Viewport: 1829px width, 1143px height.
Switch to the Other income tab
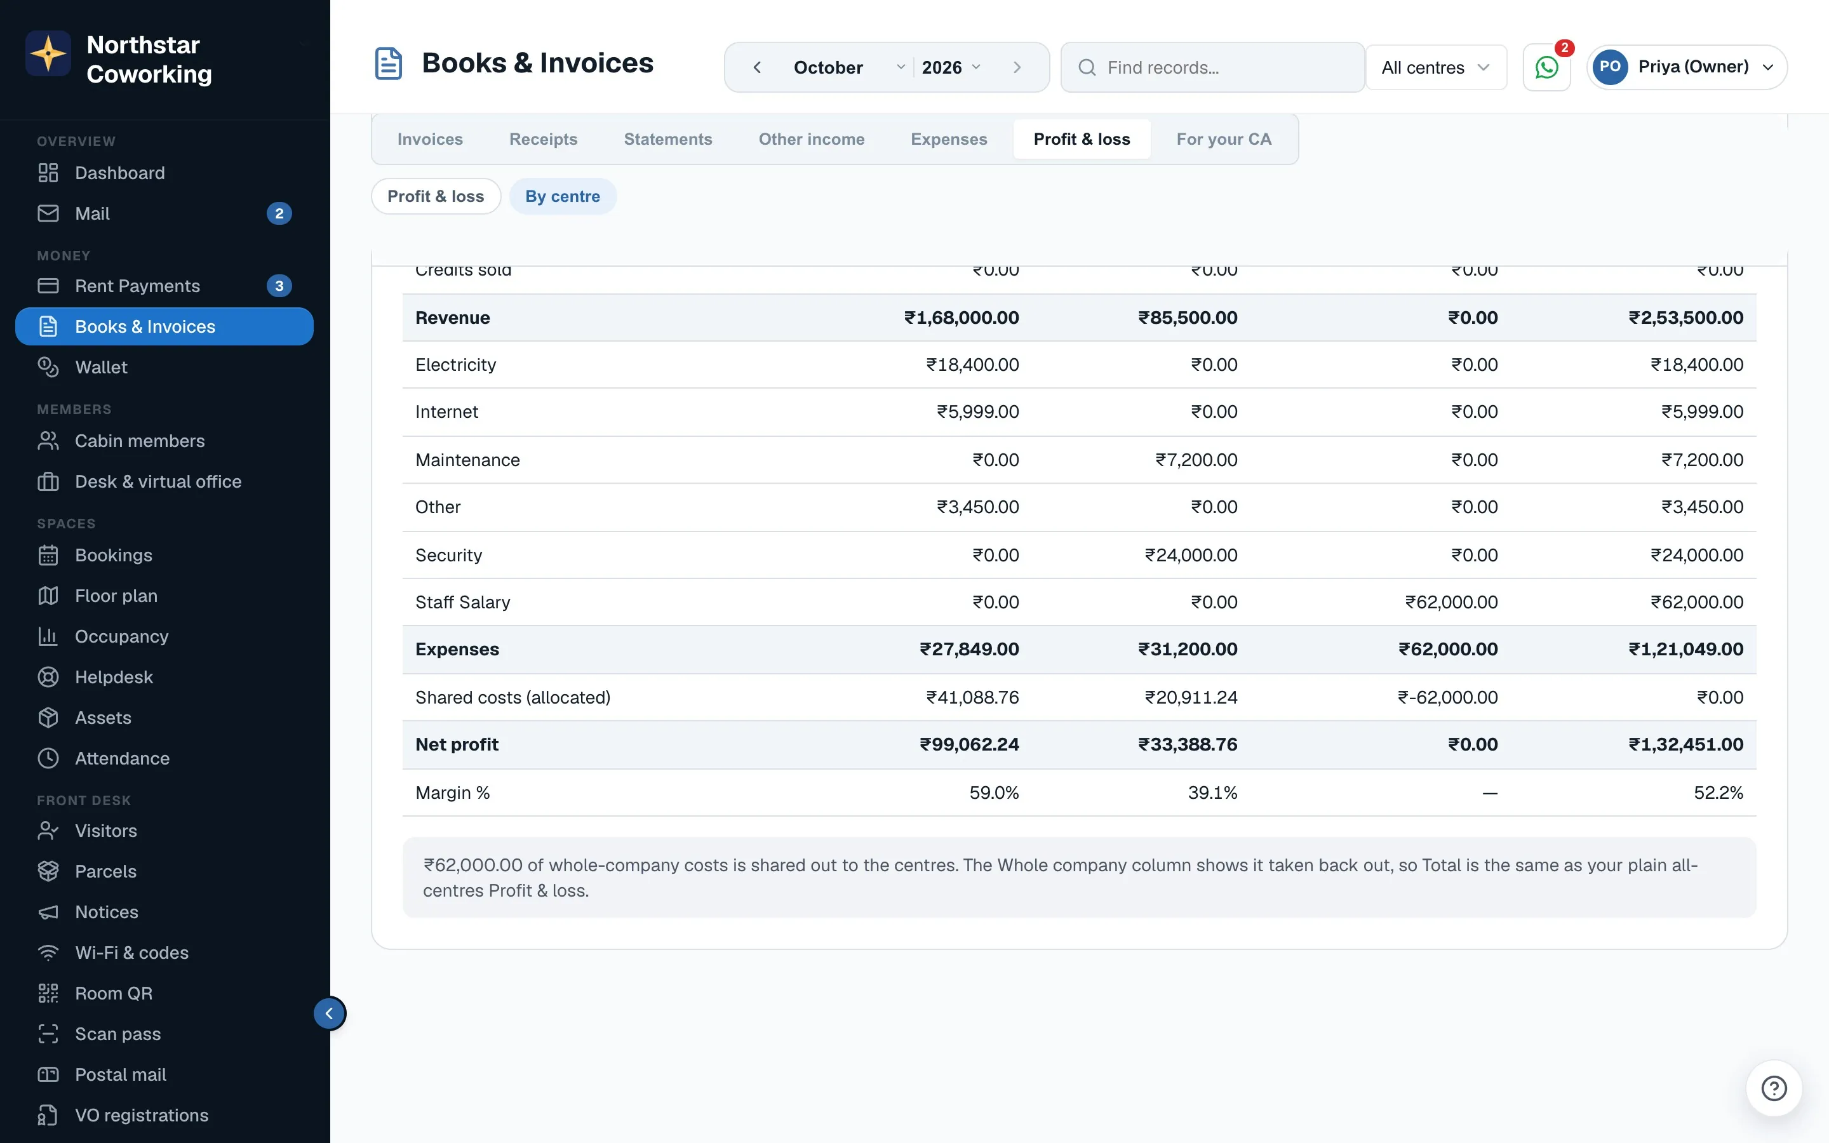(812, 139)
